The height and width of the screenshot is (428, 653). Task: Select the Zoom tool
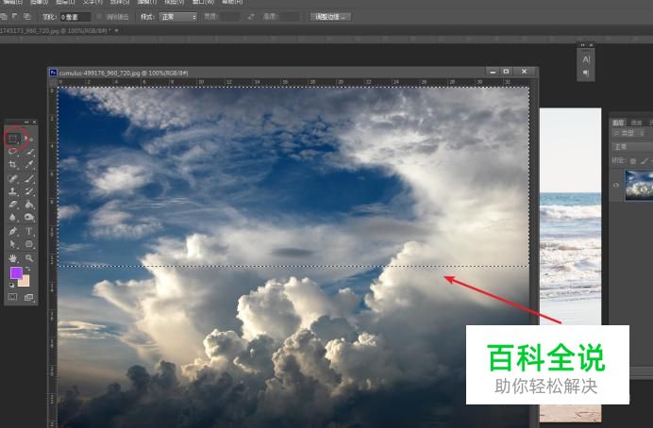pyautogui.click(x=29, y=258)
